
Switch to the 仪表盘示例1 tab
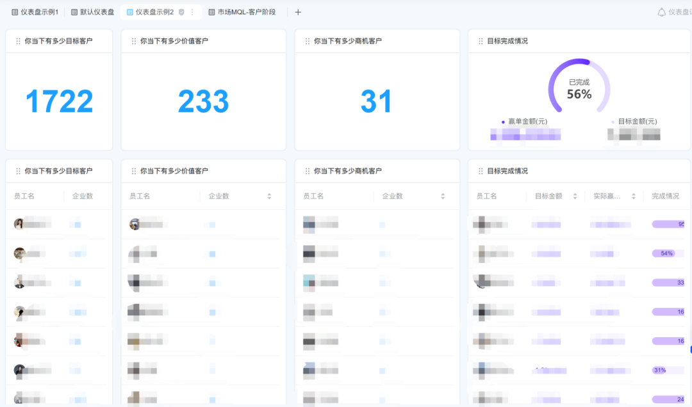click(x=35, y=12)
